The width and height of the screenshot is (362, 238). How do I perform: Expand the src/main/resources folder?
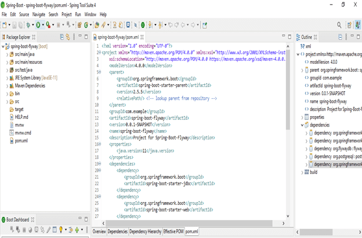click(x=7, y=62)
